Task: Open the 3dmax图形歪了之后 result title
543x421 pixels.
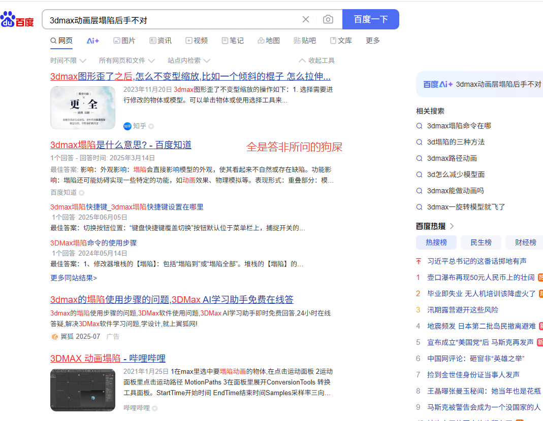Action: (190, 76)
